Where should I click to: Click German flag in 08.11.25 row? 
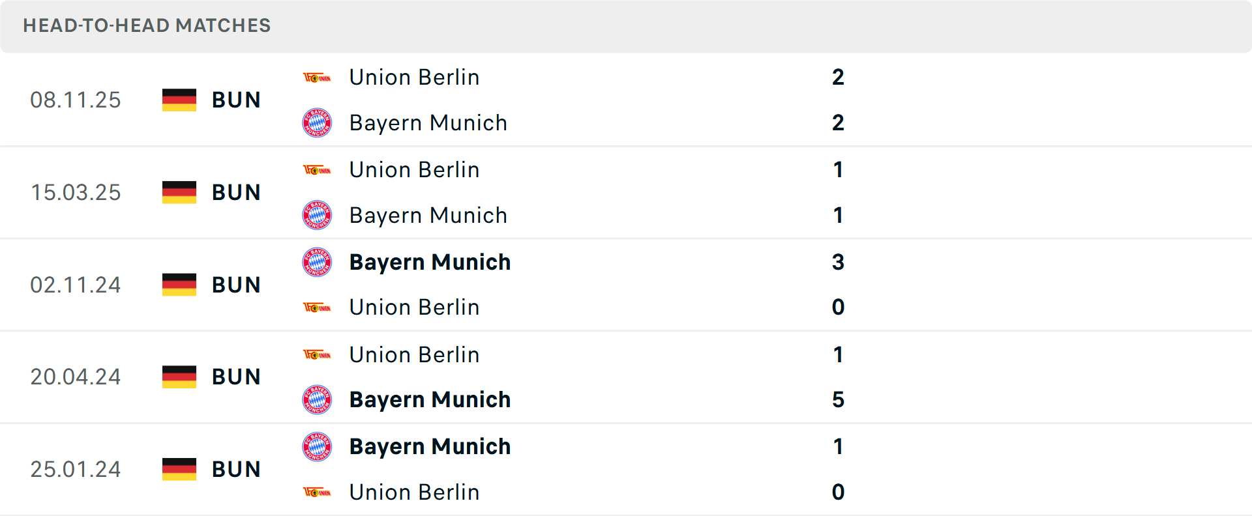point(179,100)
